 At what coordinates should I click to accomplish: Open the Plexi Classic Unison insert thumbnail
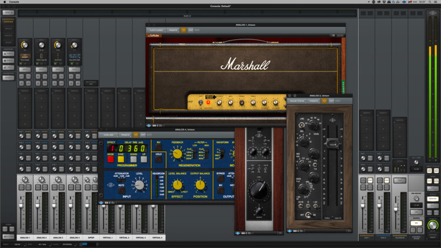click(25, 57)
